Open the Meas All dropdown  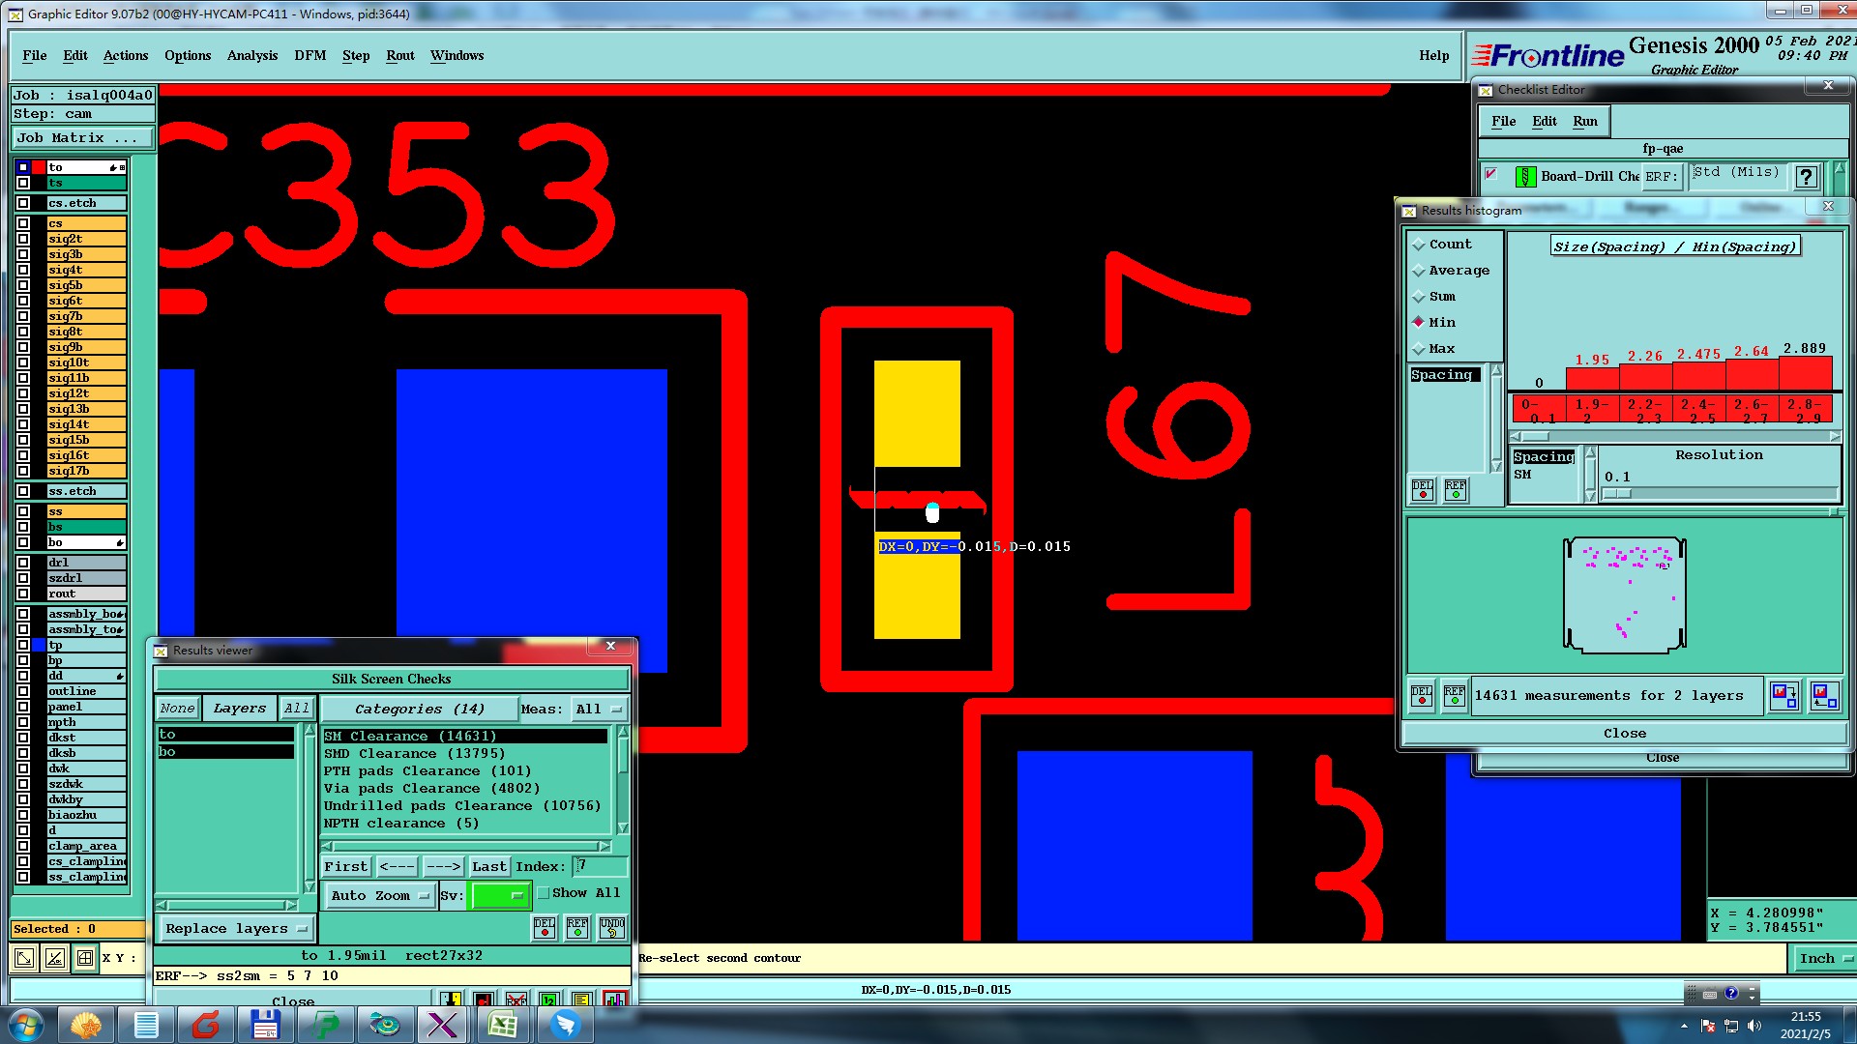click(x=599, y=709)
